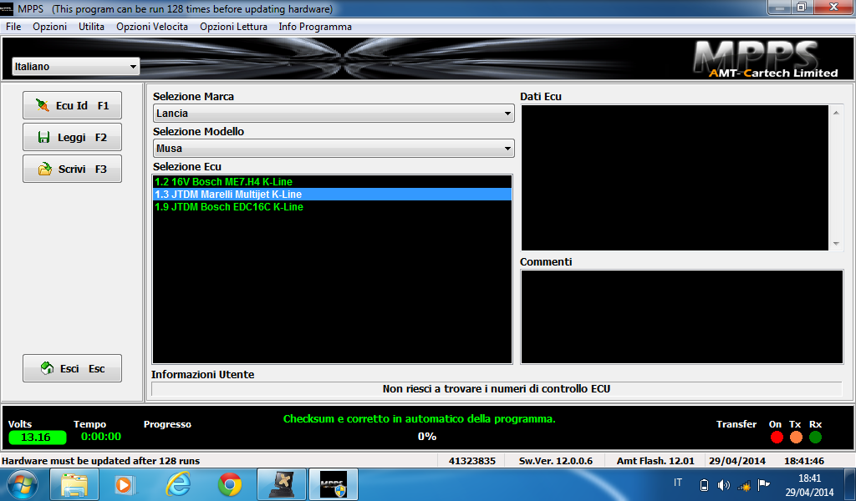Viewport: 856px width, 501px height.
Task: Open the Utilita menu
Action: (91, 27)
